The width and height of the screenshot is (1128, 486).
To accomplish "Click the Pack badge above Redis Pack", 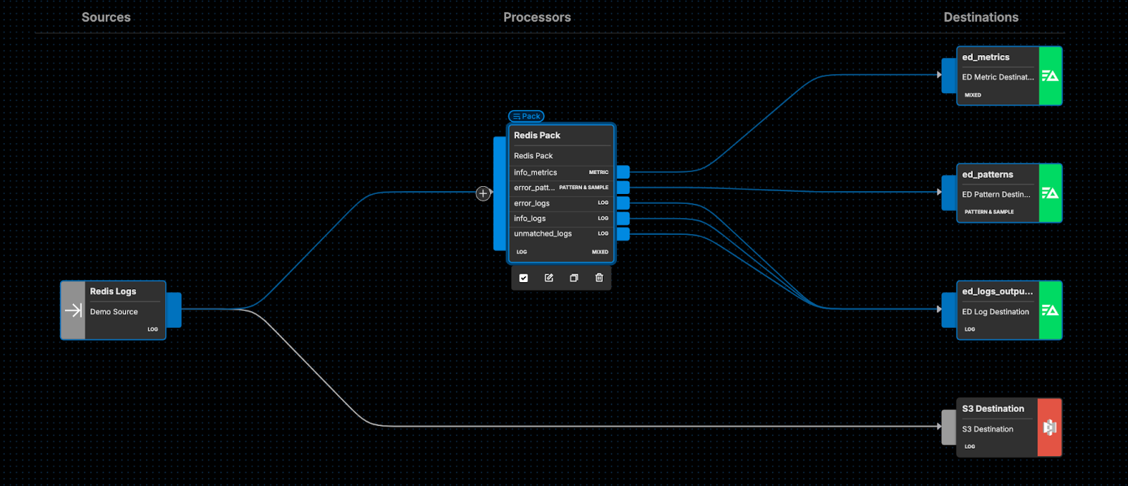I will point(527,116).
